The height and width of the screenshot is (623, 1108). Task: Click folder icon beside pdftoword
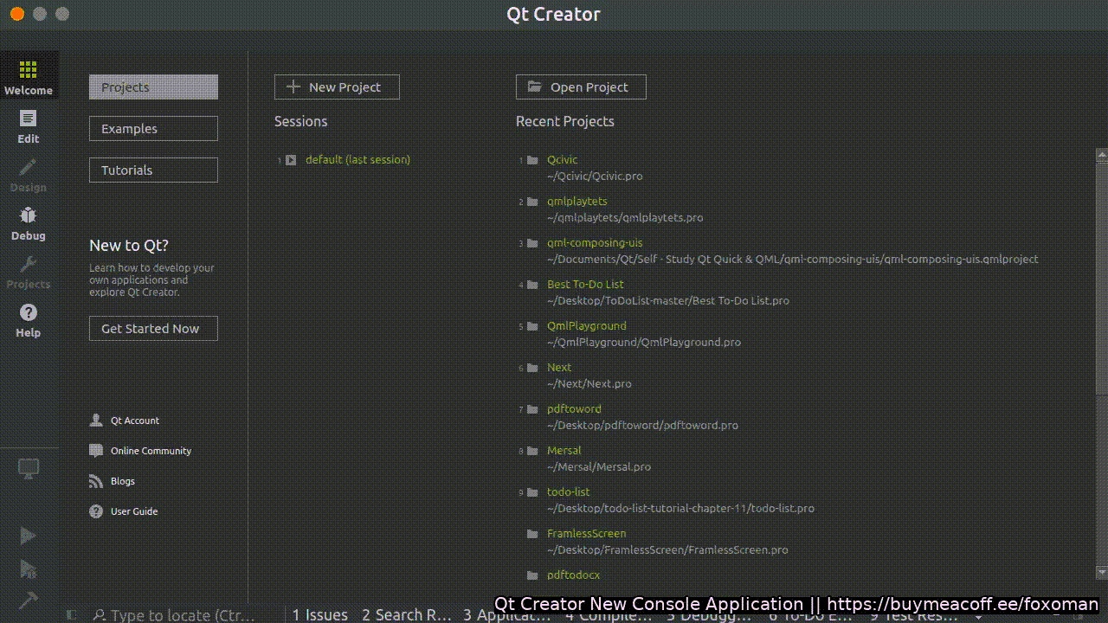(533, 409)
